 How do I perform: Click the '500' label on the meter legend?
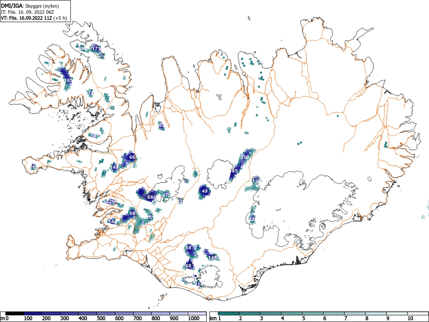(101, 319)
